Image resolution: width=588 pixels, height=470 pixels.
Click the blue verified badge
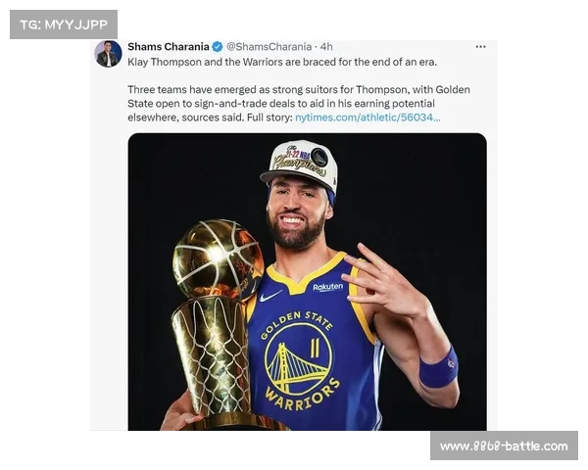[x=218, y=46]
